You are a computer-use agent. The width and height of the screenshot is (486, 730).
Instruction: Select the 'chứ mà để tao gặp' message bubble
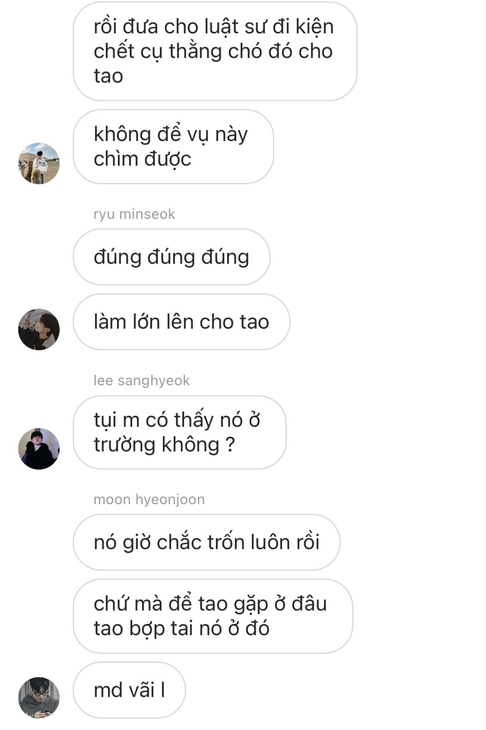213,616
